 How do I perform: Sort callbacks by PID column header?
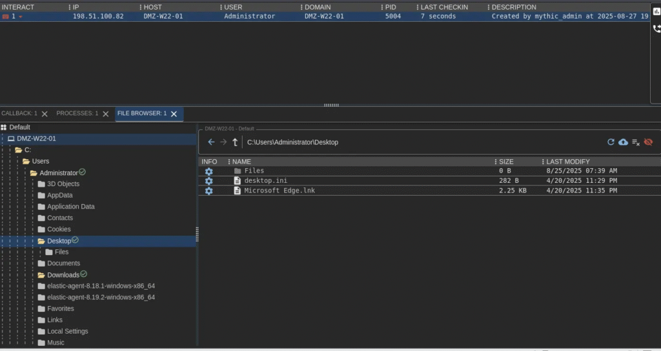pyautogui.click(x=391, y=7)
